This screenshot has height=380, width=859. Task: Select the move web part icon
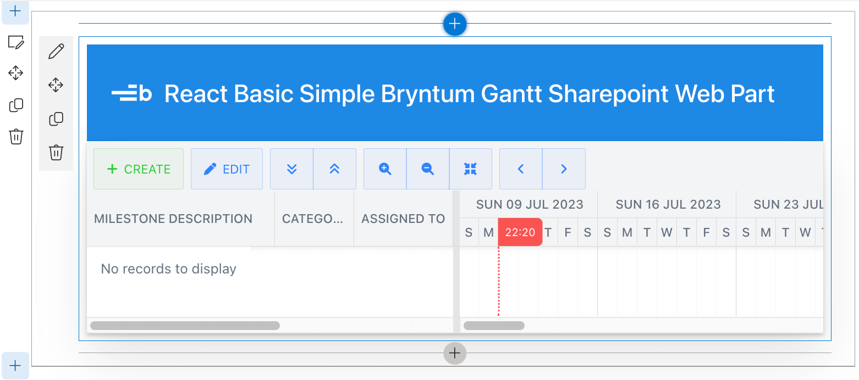56,85
